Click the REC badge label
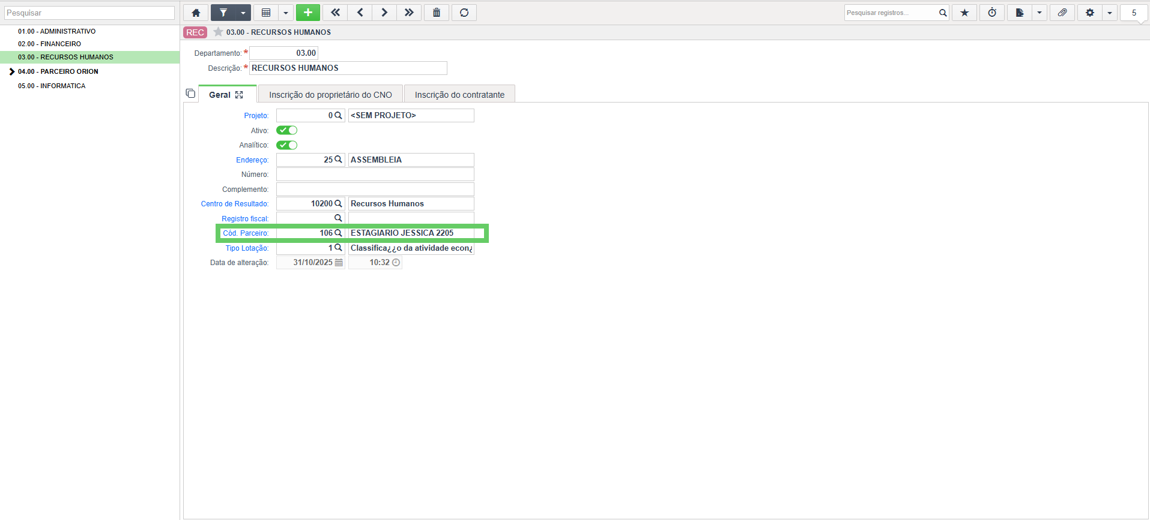 195,32
